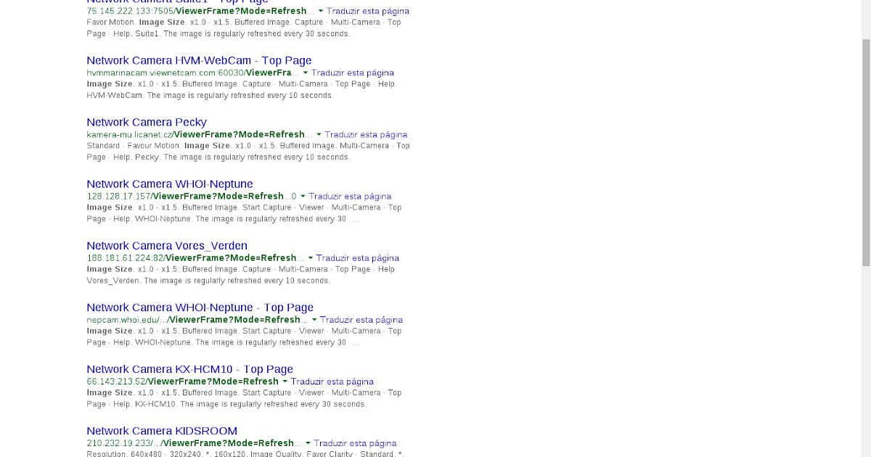The image size is (871, 457).
Task: Click the page vertical scrollbar thumb
Action: tap(865, 152)
